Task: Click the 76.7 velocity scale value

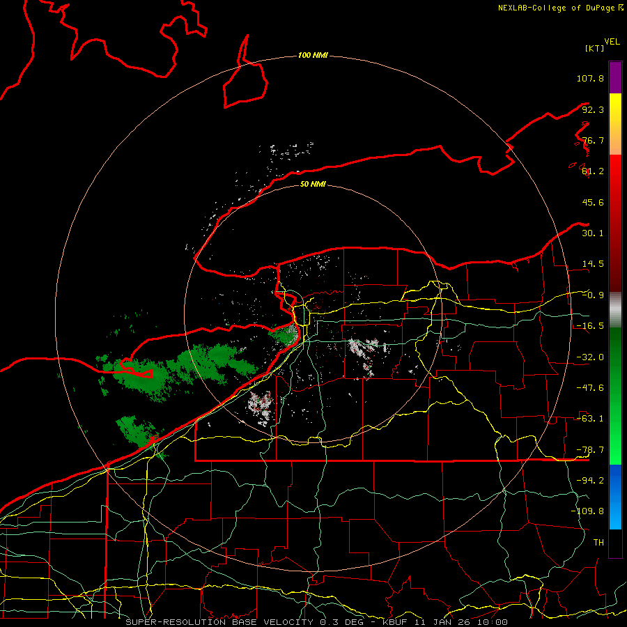Action: pyautogui.click(x=593, y=140)
